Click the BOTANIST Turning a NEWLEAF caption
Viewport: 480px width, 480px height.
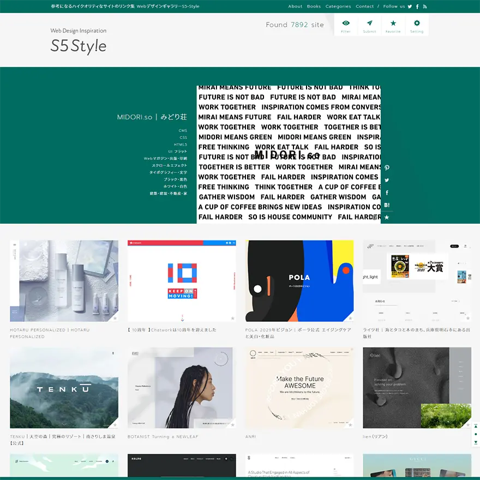[x=163, y=437]
